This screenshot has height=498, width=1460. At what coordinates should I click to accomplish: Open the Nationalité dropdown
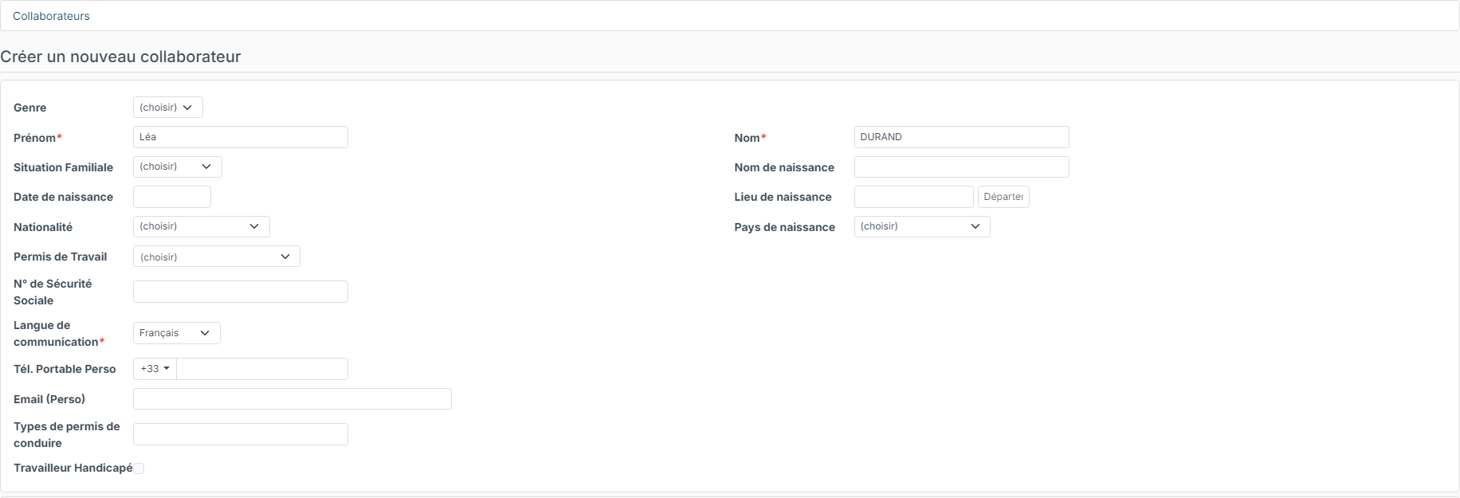tap(202, 226)
